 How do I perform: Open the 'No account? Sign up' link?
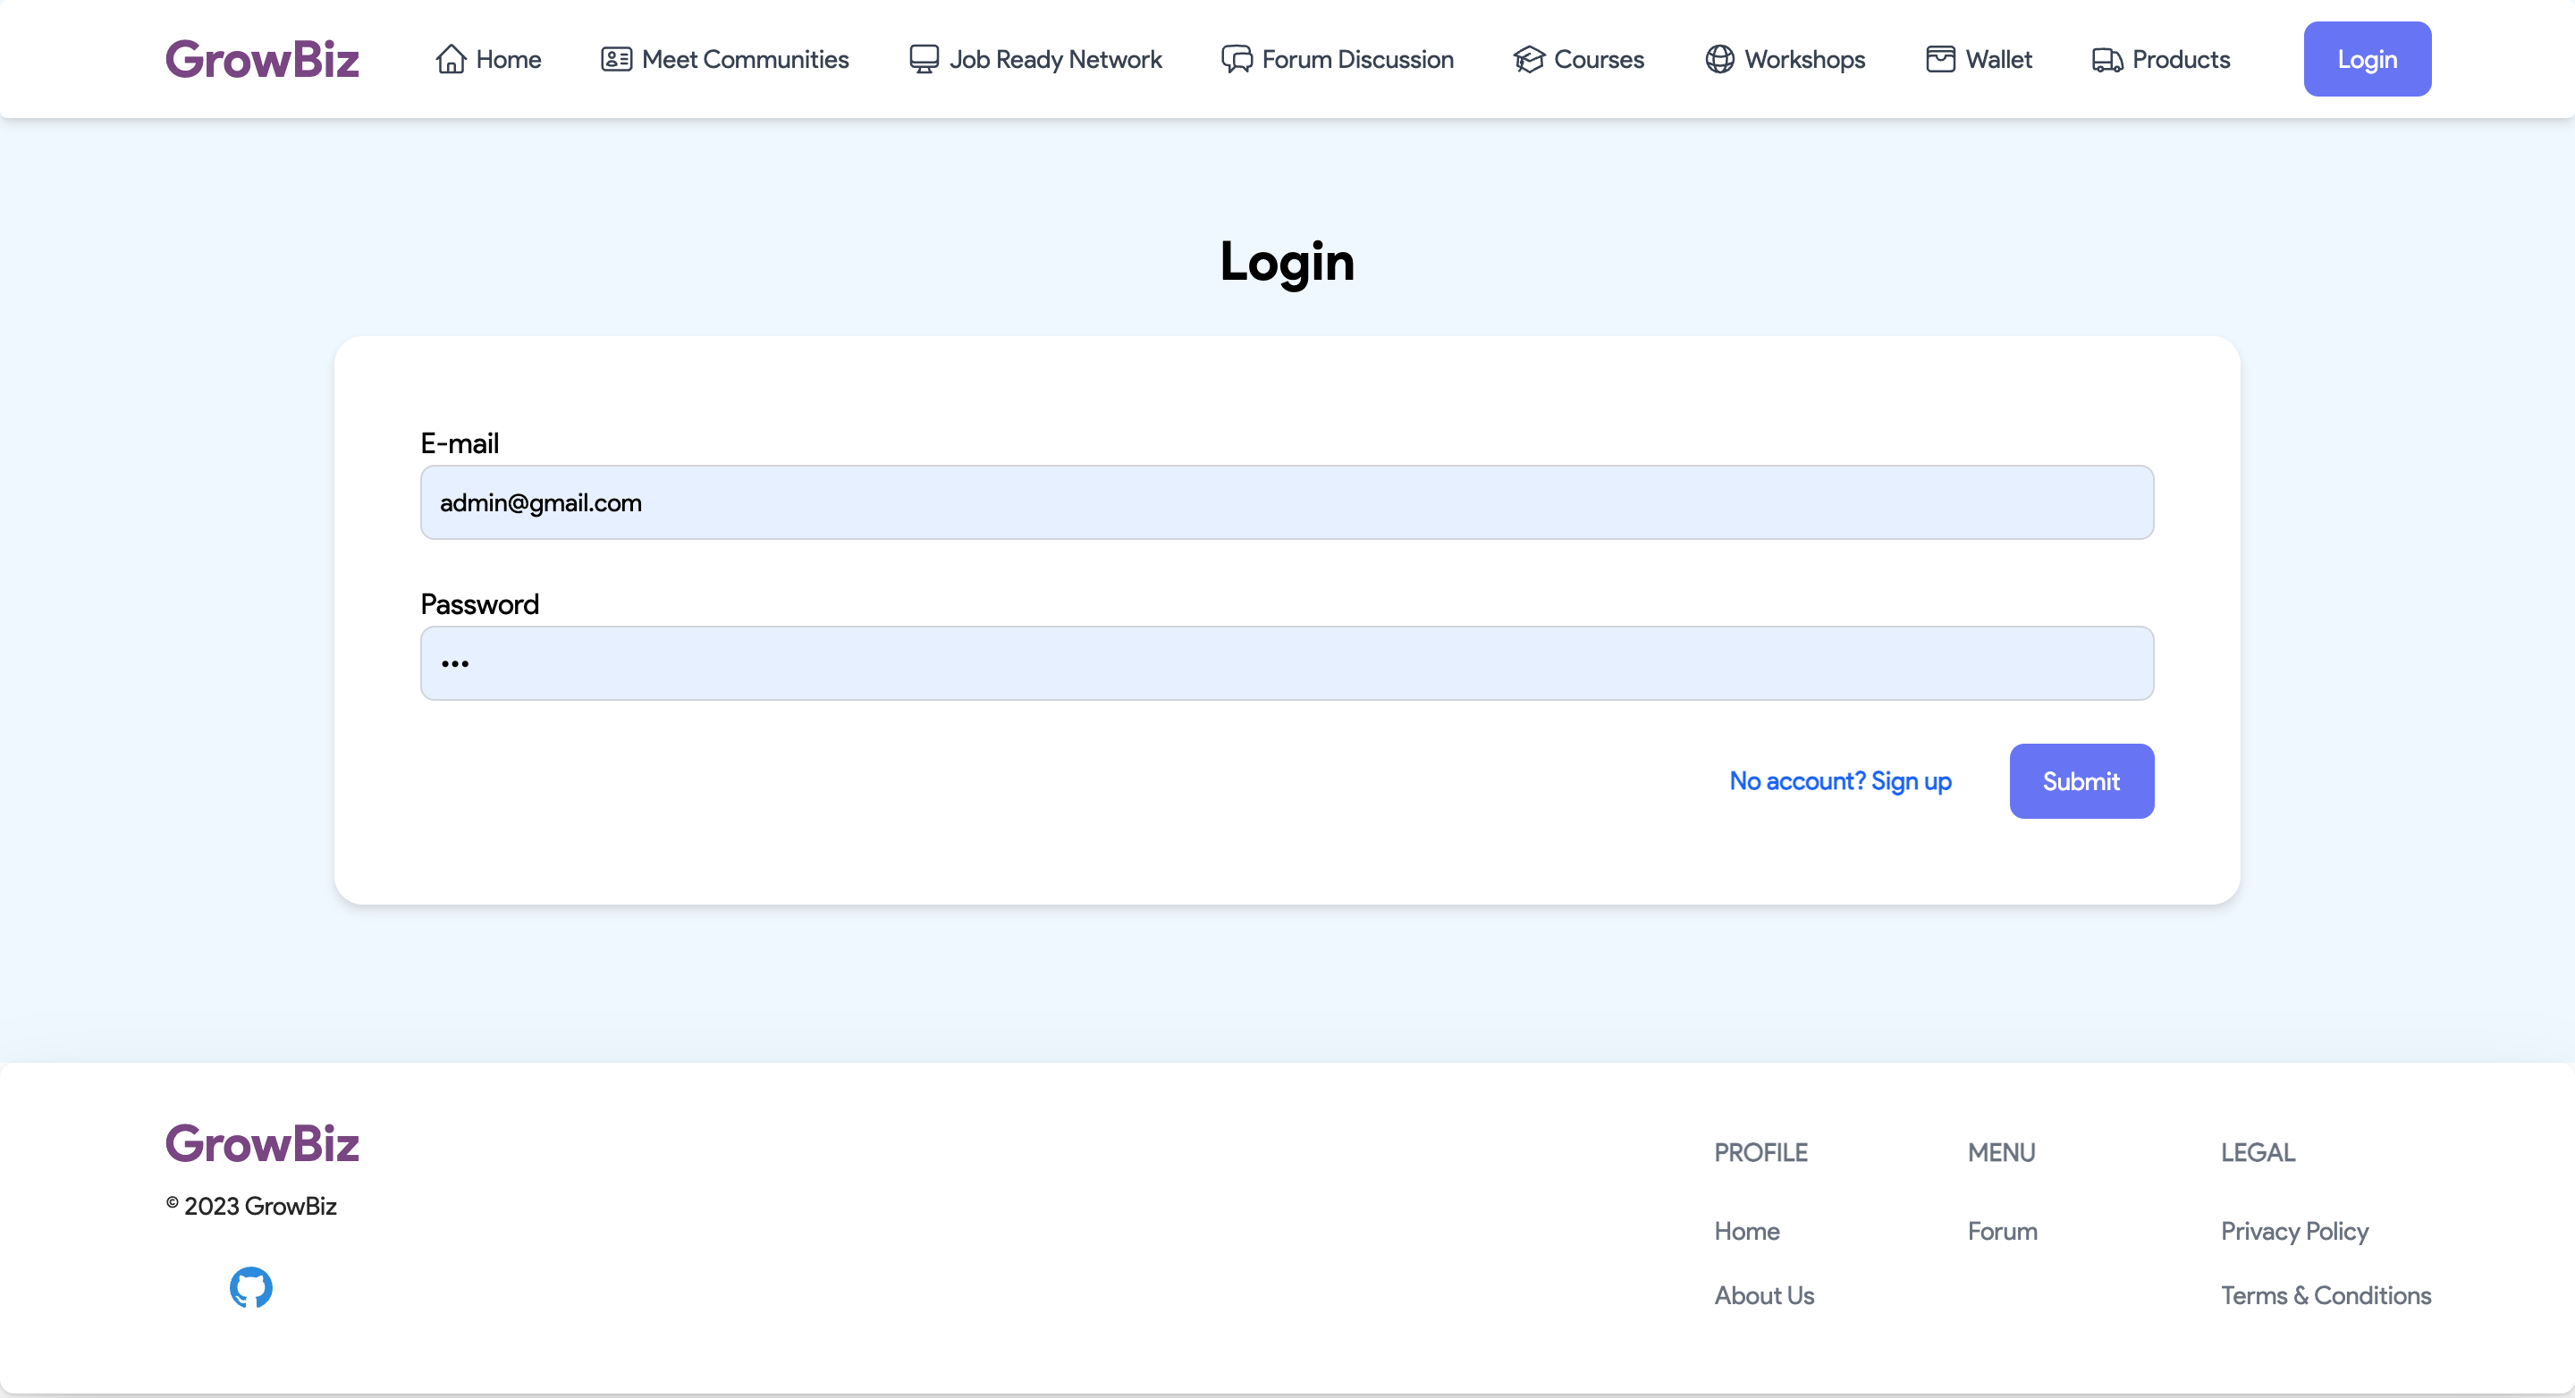tap(1839, 781)
